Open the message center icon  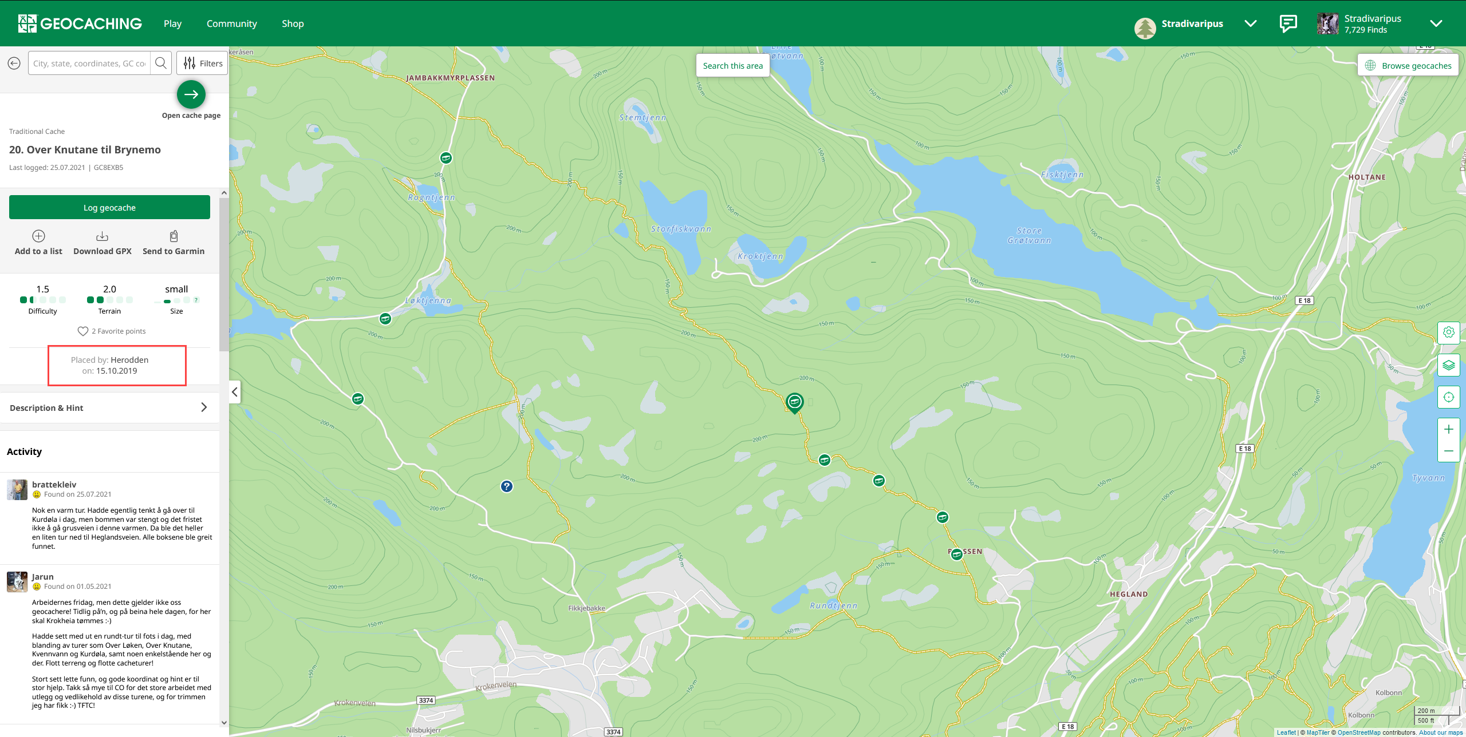1288,23
